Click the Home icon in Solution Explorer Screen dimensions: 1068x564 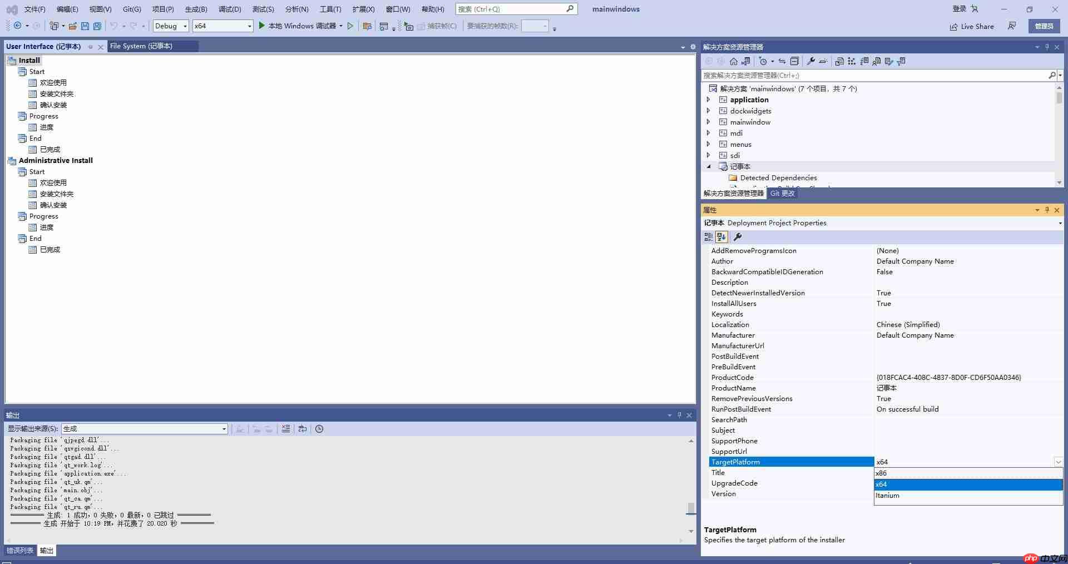point(733,61)
